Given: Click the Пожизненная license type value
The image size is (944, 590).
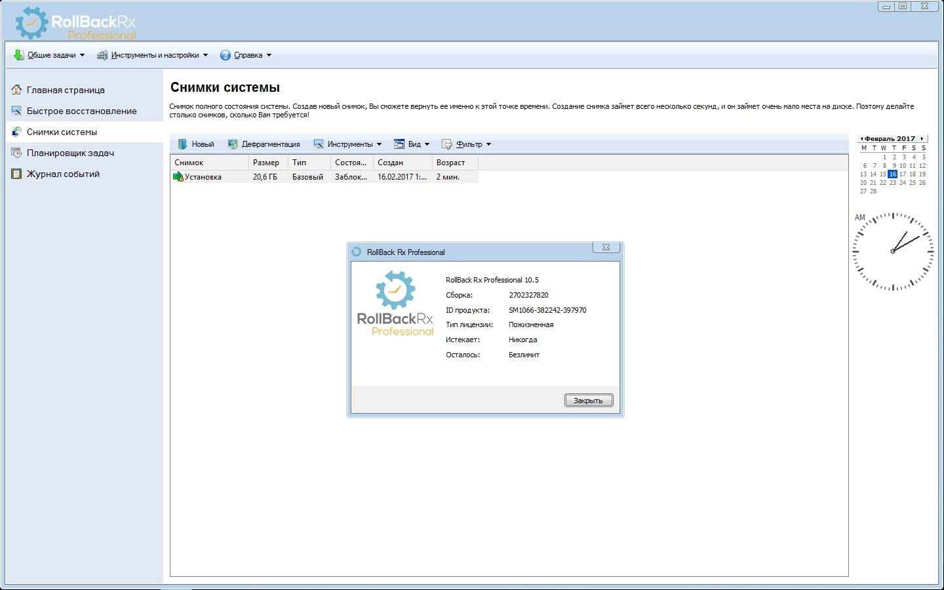Looking at the screenshot, I should point(531,324).
